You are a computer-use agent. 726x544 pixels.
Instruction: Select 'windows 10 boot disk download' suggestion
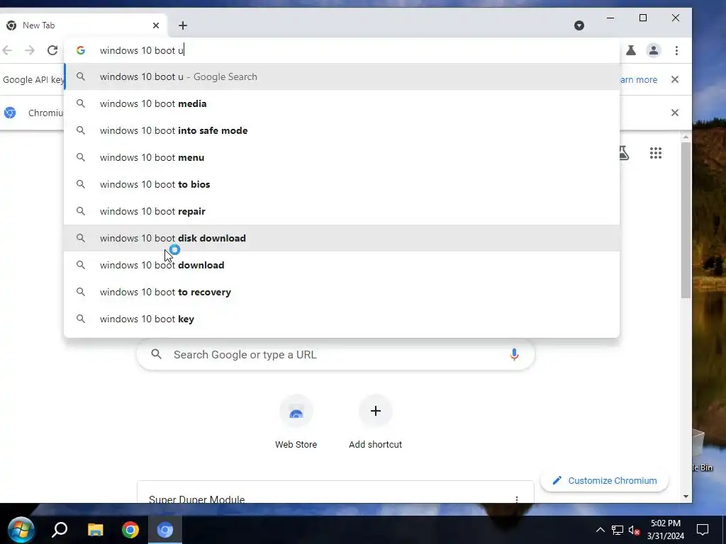point(342,238)
